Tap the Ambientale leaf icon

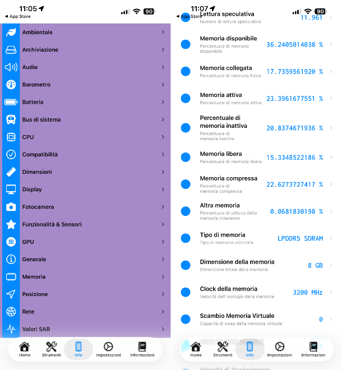[x=11, y=33]
